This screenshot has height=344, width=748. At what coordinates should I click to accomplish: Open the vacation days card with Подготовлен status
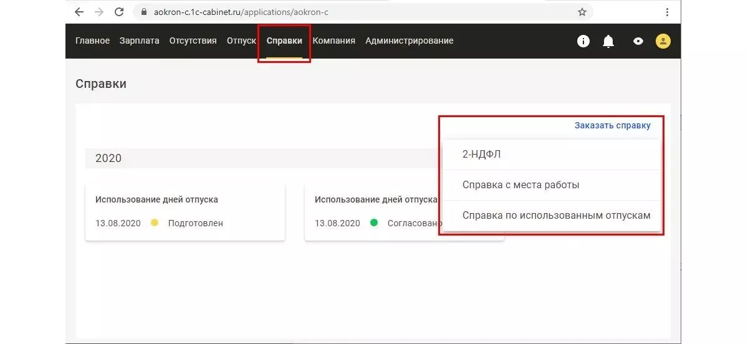pyautogui.click(x=185, y=212)
